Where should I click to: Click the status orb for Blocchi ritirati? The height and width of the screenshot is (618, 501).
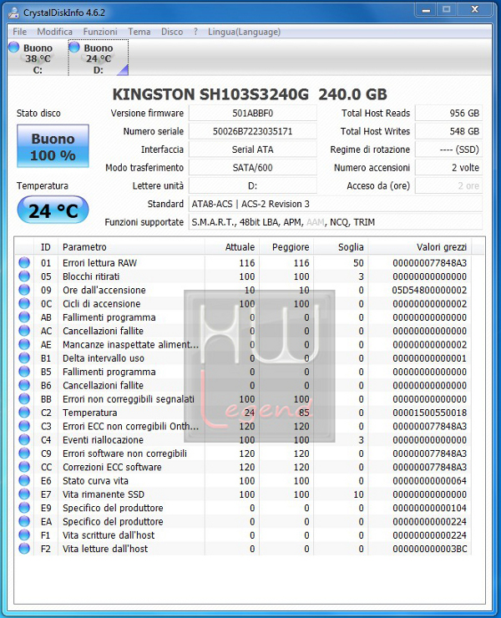tap(24, 276)
